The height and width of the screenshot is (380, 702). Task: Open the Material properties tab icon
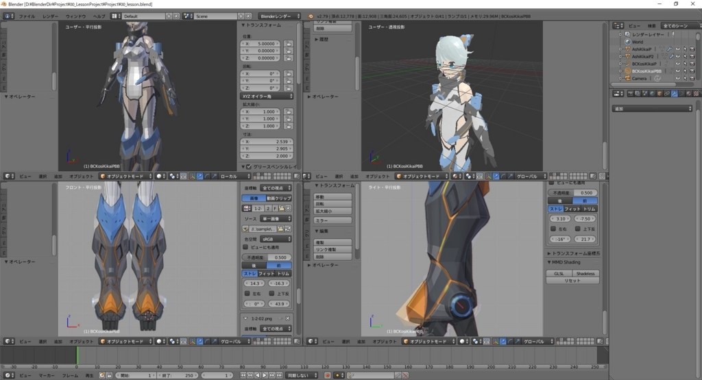click(689, 94)
